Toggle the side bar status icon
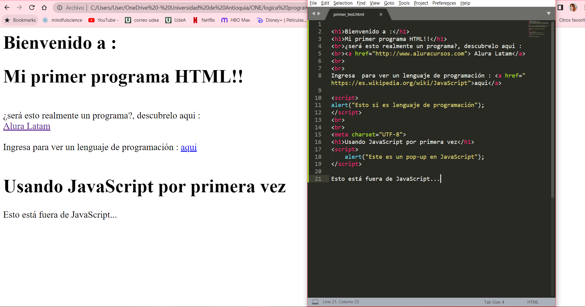The height and width of the screenshot is (307, 585). click(x=315, y=302)
